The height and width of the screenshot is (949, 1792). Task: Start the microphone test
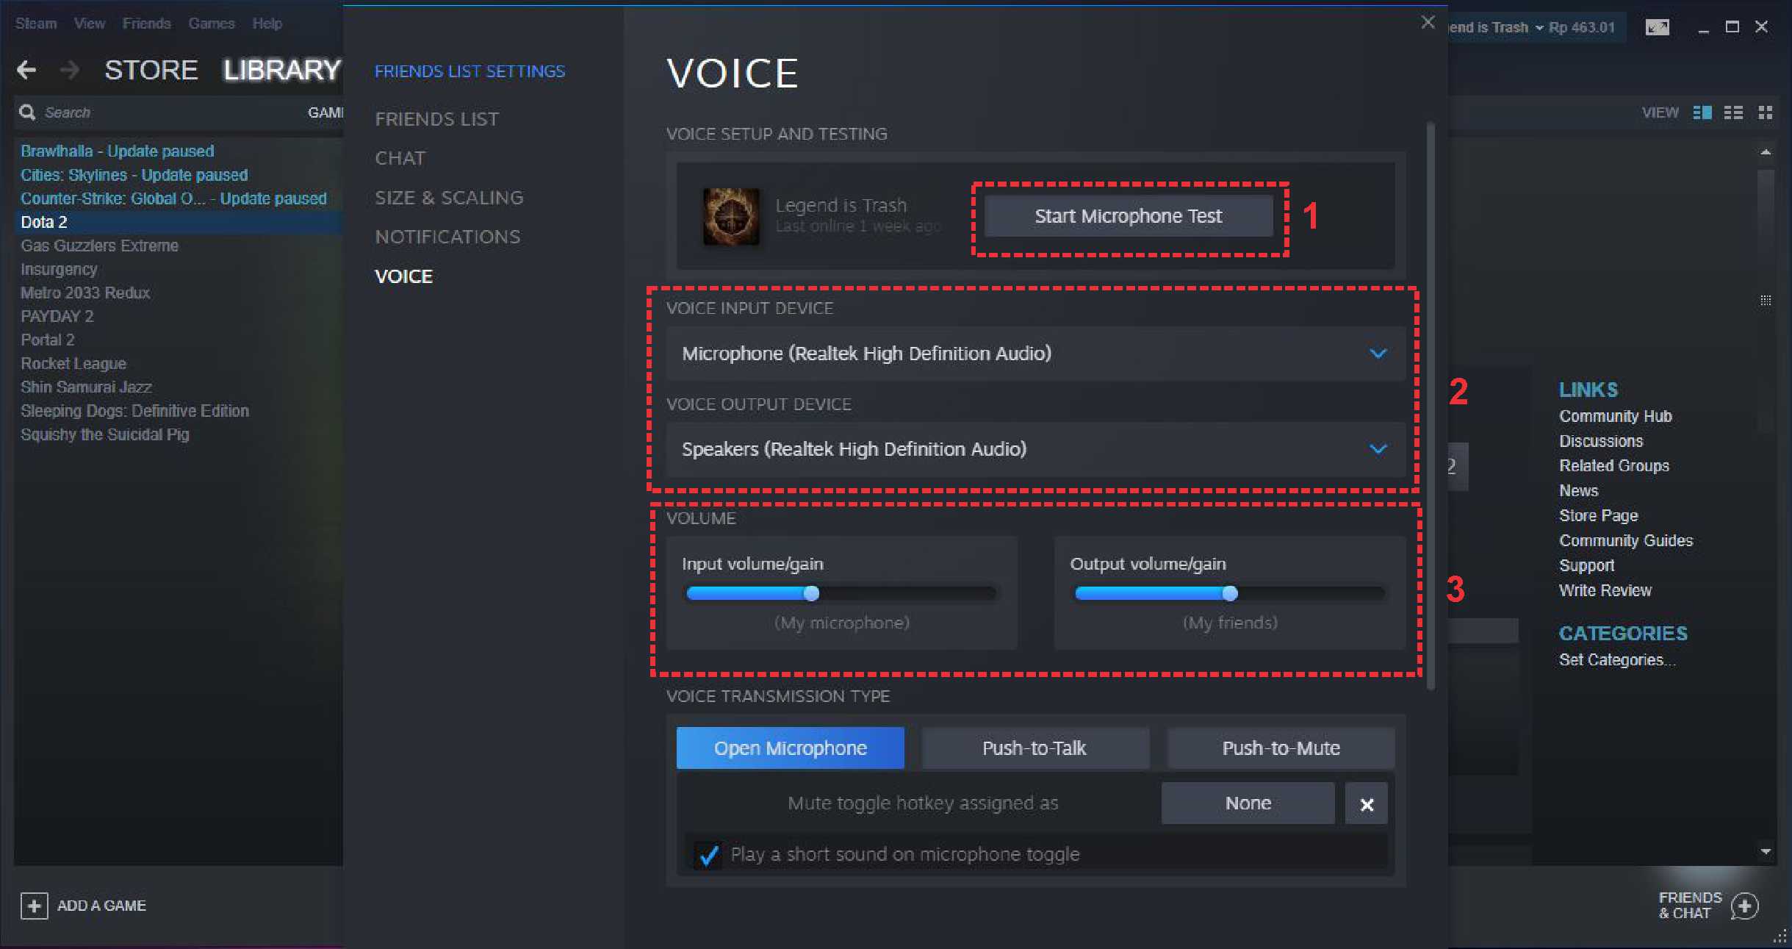(1128, 216)
